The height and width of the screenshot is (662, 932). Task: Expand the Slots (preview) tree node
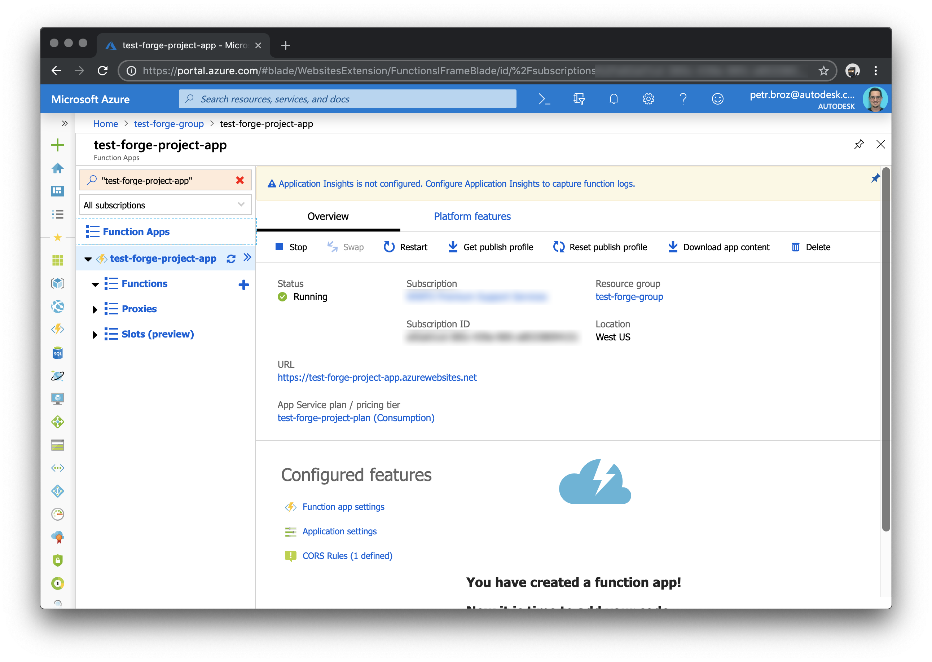95,335
